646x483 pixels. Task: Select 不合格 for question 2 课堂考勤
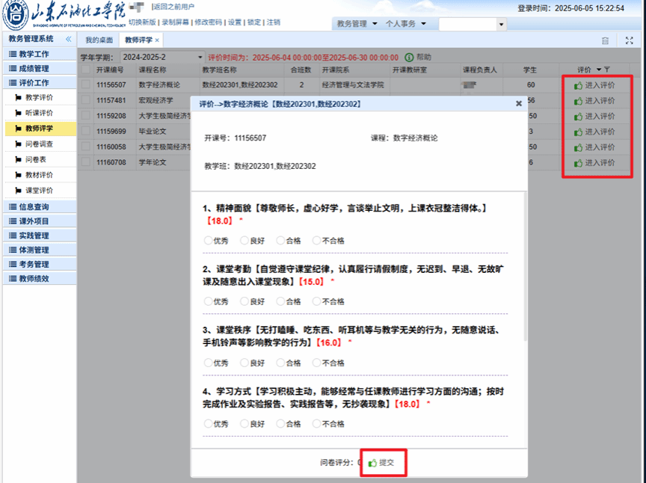click(x=316, y=301)
